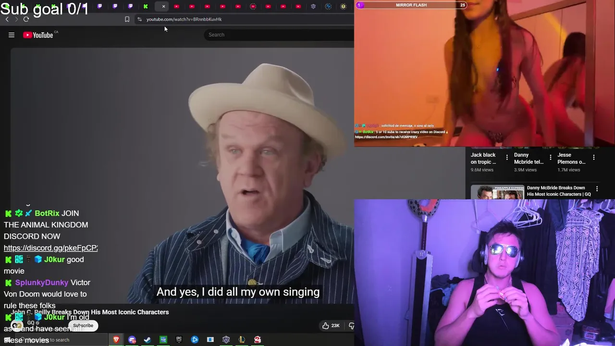The image size is (615, 346).
Task: Like the video showing 23K likes
Action: [x=331, y=325]
